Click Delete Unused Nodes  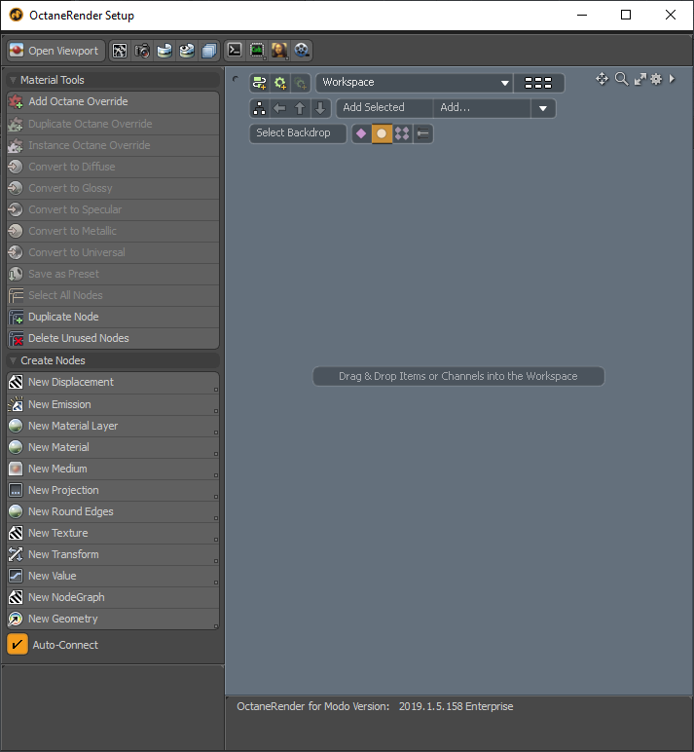tap(113, 339)
